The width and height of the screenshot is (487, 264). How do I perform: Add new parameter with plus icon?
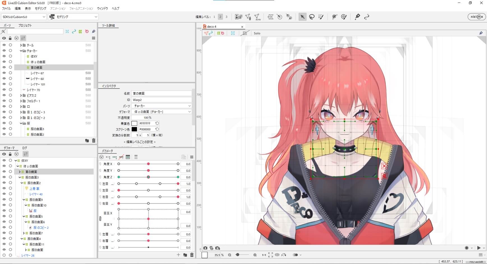click(x=178, y=255)
